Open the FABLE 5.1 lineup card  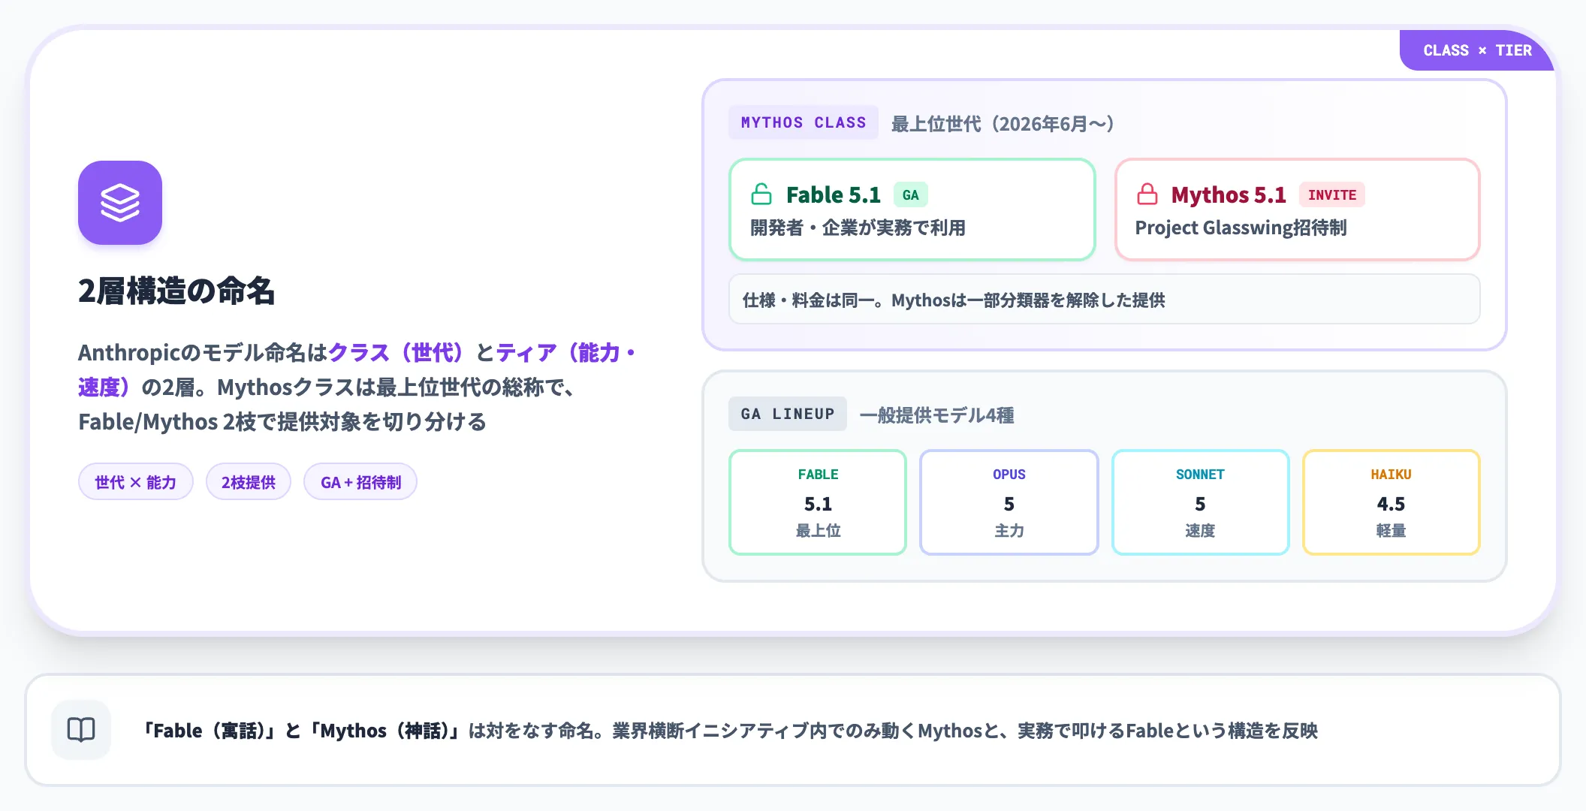click(818, 502)
